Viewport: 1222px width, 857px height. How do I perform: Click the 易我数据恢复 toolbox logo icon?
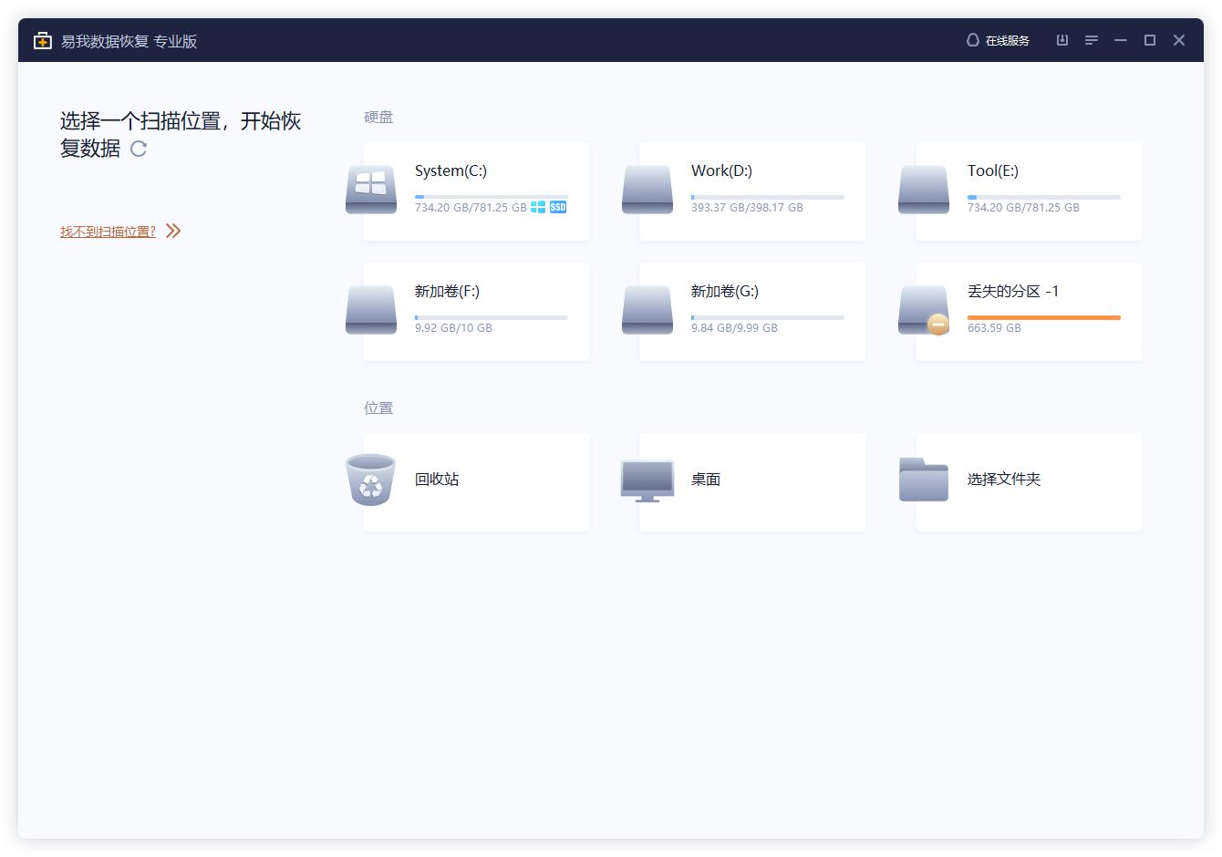pyautogui.click(x=42, y=40)
